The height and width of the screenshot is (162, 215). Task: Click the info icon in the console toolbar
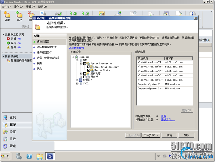(192, 14)
